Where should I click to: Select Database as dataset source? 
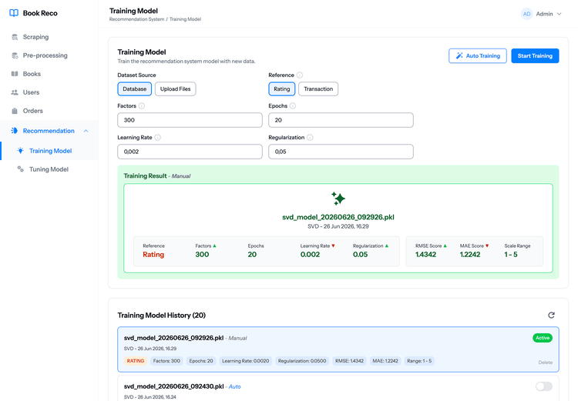(x=135, y=89)
